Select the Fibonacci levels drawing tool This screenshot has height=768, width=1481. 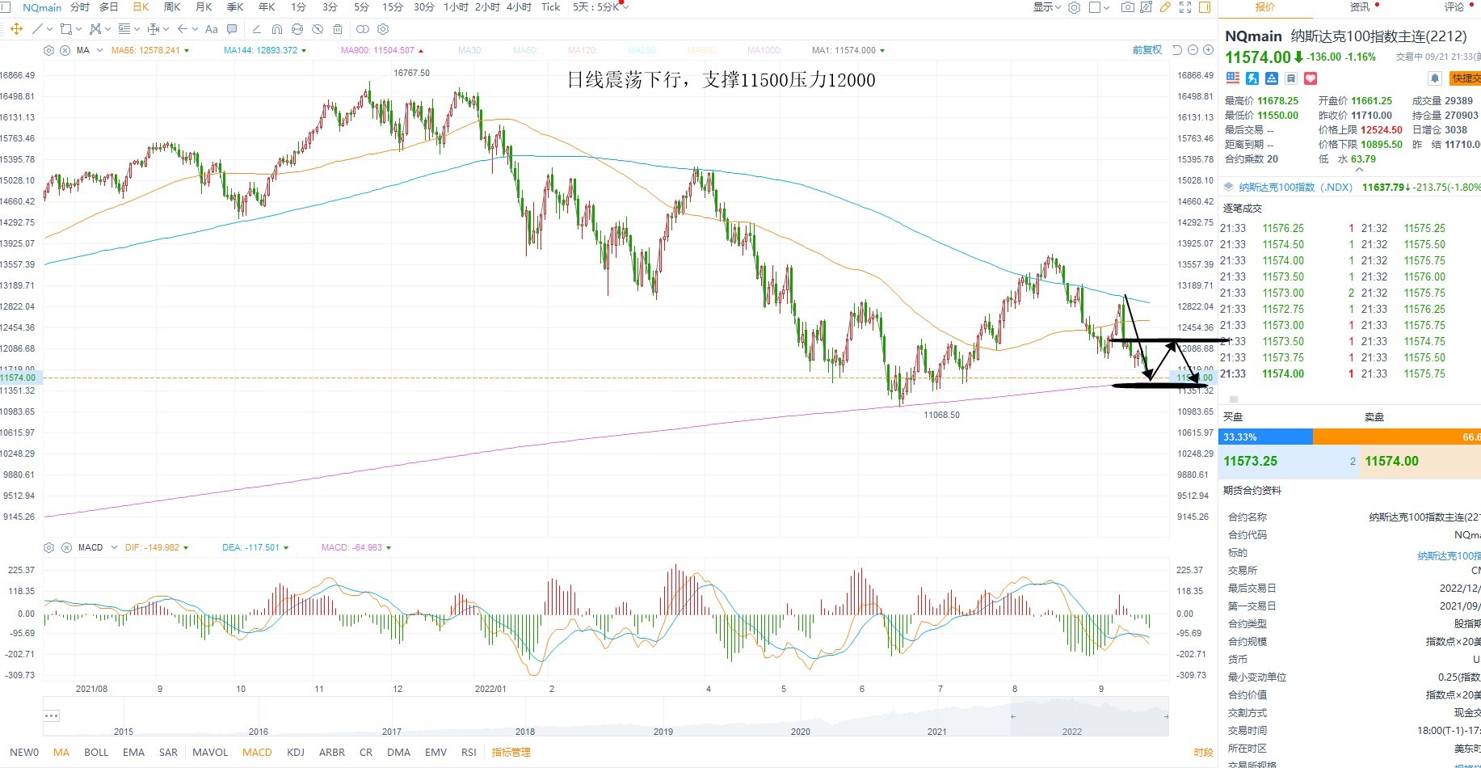(x=124, y=29)
